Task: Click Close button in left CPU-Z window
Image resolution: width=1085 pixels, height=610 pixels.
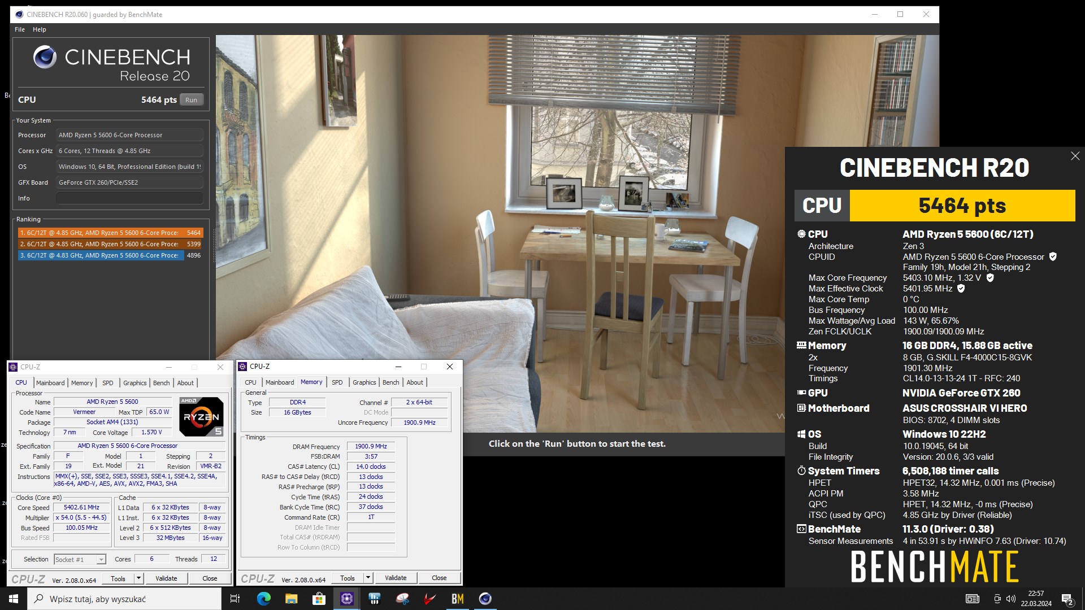Action: pyautogui.click(x=210, y=578)
